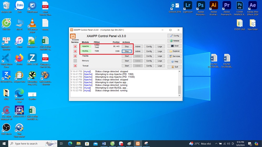262x147 pixels.
Task: Open Mercury Logs menu
Action: [160, 61]
